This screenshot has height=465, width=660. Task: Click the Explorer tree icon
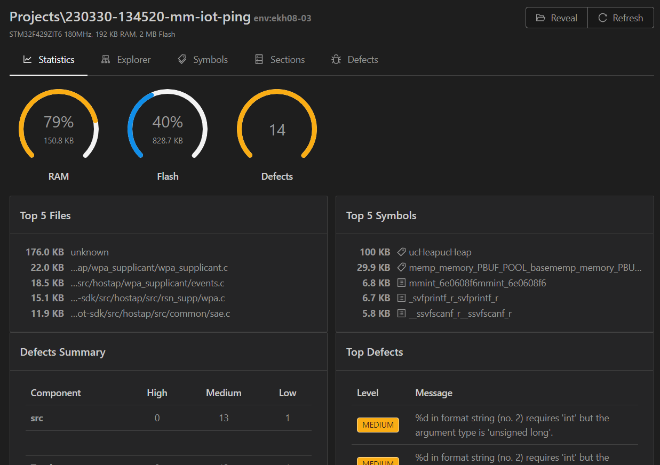(x=106, y=60)
